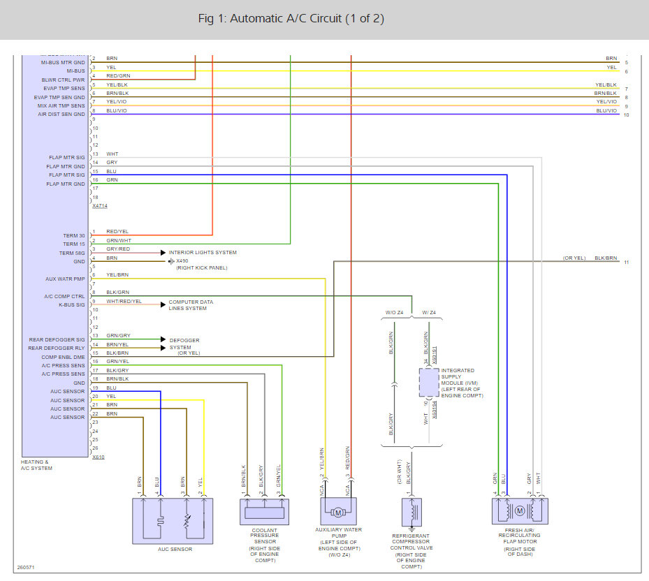The width and height of the screenshot is (649, 581).
Task: Click the 'RED/YEL' wire color label
Action: 117,231
